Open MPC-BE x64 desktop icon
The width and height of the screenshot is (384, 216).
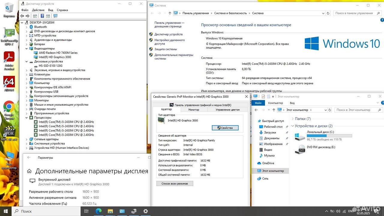click(x=9, y=133)
